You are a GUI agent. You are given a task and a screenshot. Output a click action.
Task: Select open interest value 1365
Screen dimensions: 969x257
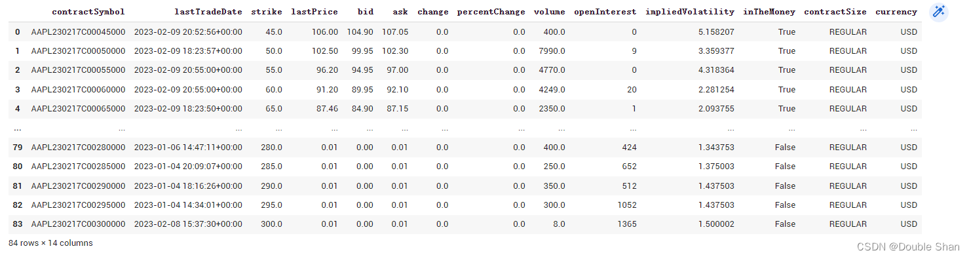[x=626, y=224]
